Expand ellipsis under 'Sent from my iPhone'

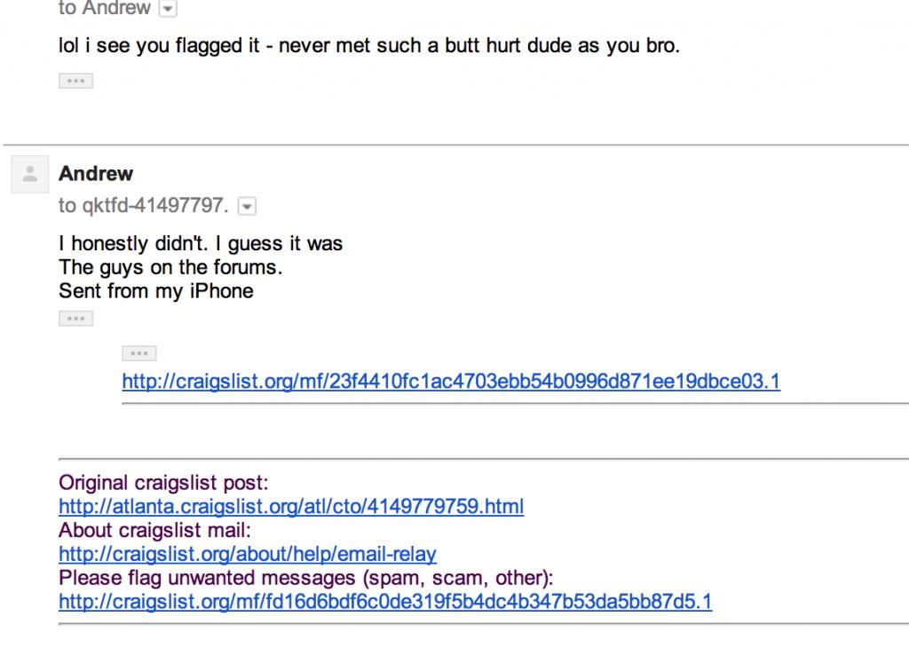click(75, 318)
